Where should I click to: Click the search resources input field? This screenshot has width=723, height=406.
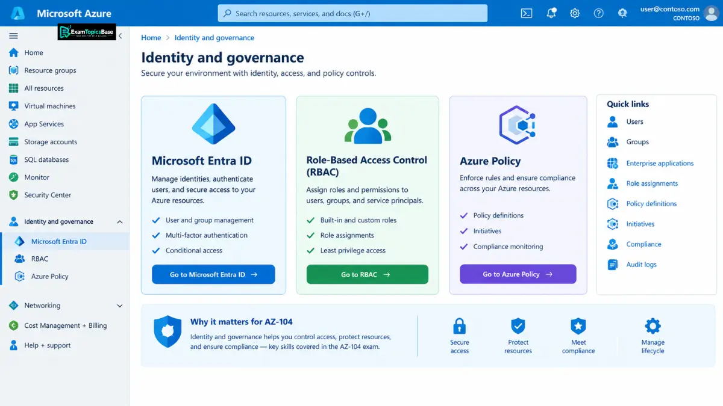point(352,13)
